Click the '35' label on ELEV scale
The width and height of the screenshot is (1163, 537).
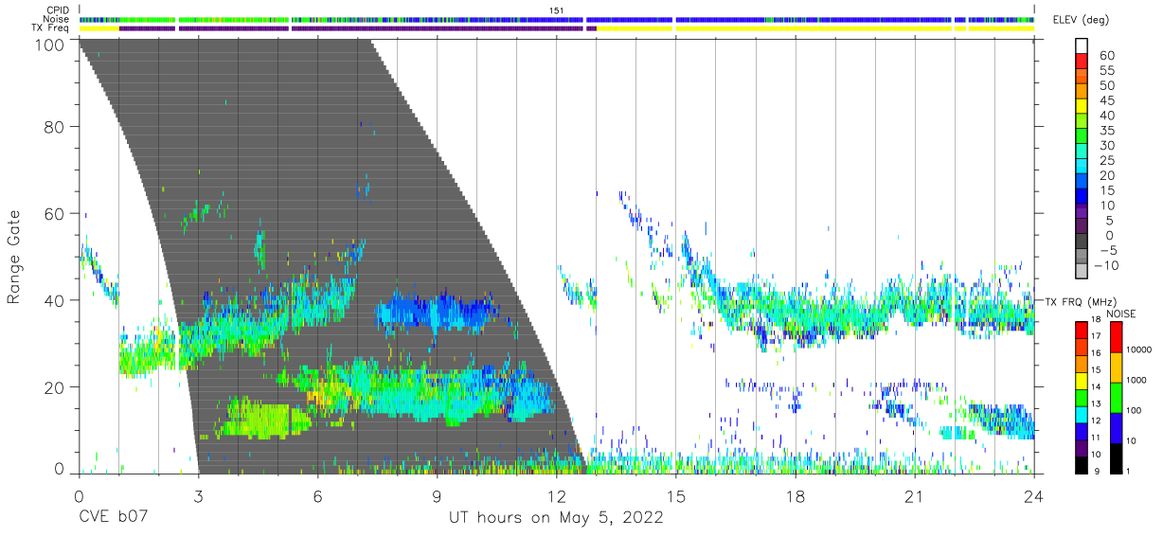[1107, 131]
